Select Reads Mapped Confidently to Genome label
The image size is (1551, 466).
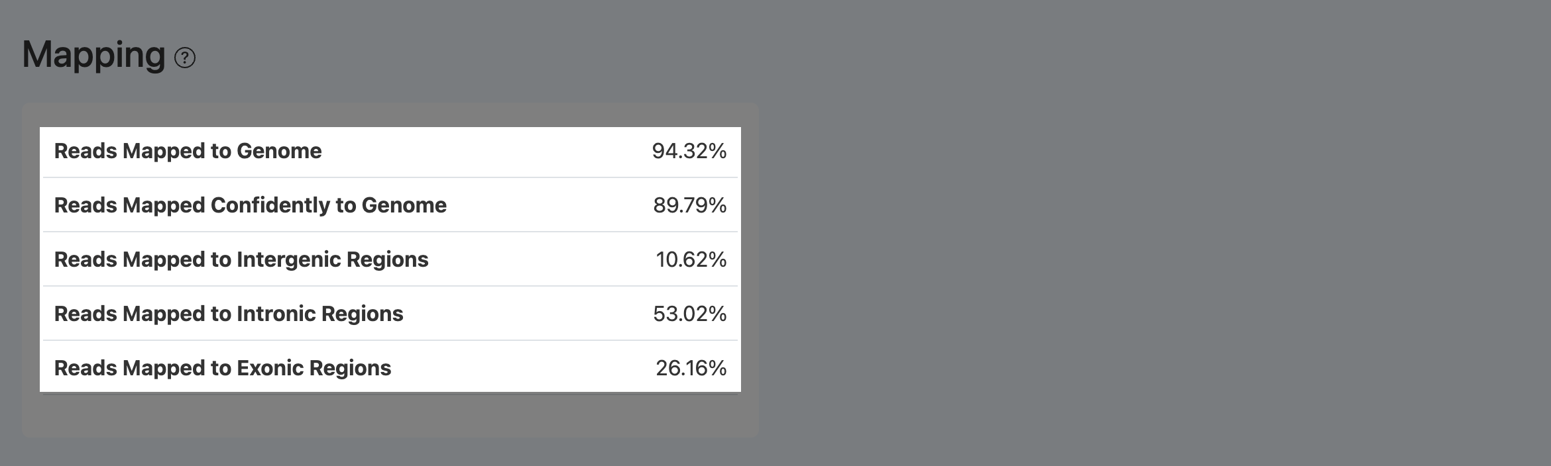pyautogui.click(x=250, y=206)
